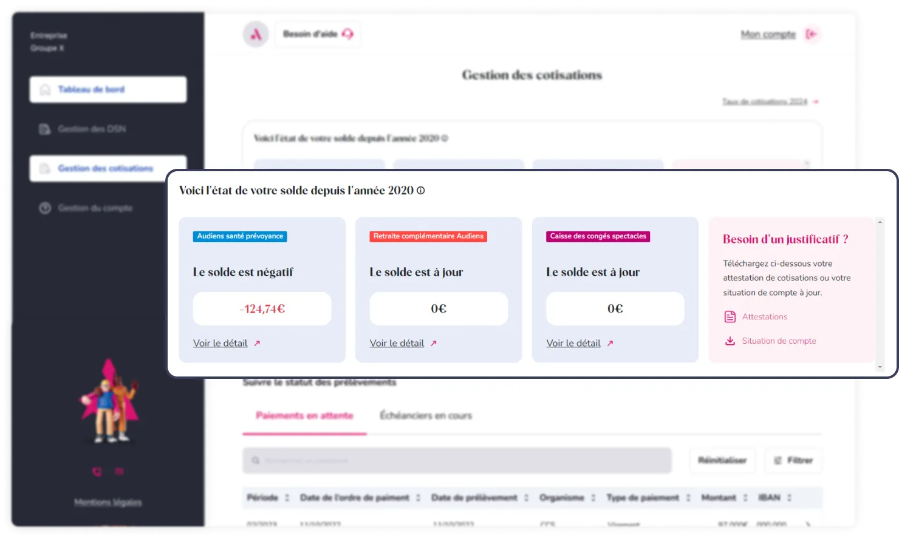The width and height of the screenshot is (899, 538).
Task: Sort by Période column arrows
Action: coord(287,498)
